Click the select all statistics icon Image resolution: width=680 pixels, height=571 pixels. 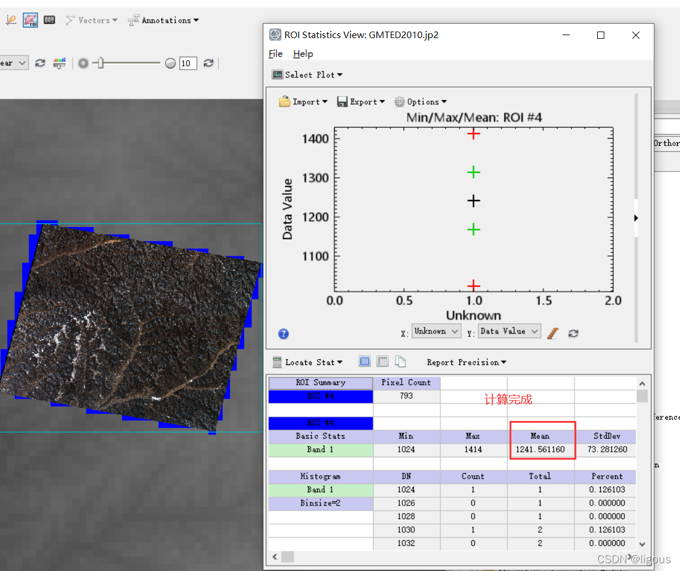[x=365, y=361]
